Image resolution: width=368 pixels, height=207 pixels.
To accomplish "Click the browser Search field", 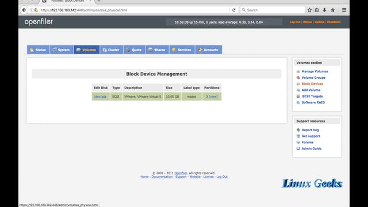I will (272, 10).
